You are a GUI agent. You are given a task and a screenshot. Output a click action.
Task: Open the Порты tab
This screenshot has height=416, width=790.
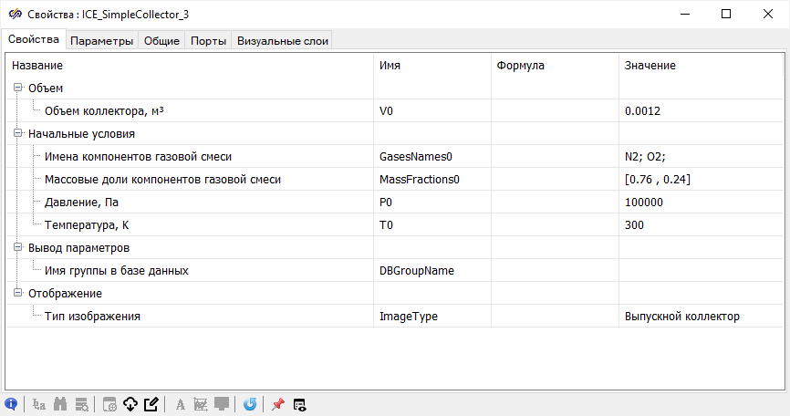coord(208,40)
